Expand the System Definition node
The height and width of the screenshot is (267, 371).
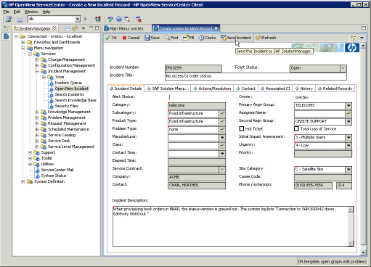(x=23, y=181)
